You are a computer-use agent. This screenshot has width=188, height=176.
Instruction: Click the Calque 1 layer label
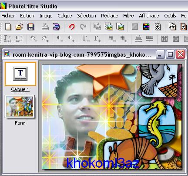[20, 89]
